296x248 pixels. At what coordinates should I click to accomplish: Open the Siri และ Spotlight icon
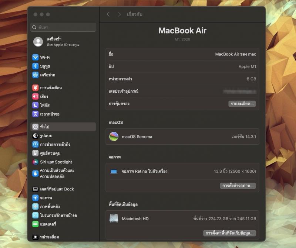point(35,162)
